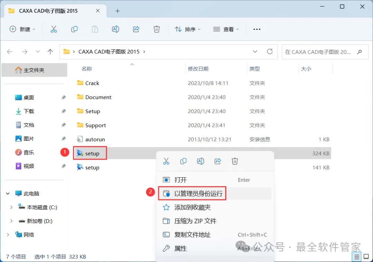Refresh the current folder view
This screenshot has height=262, width=373.
click(270, 52)
